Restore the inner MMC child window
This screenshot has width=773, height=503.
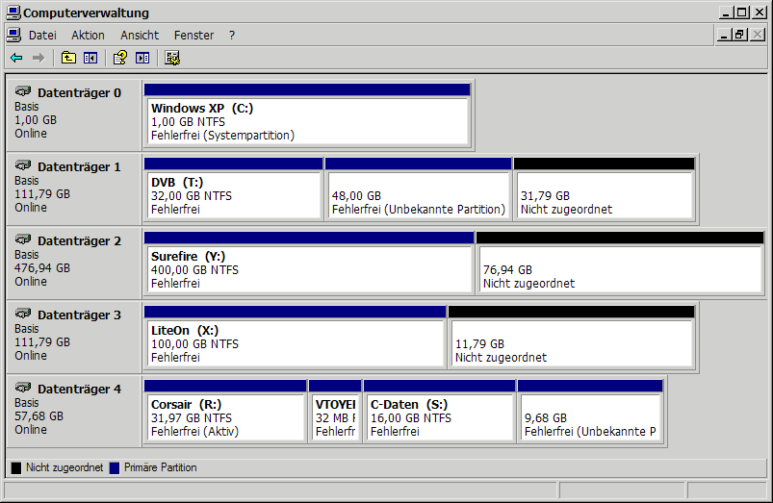click(x=739, y=35)
